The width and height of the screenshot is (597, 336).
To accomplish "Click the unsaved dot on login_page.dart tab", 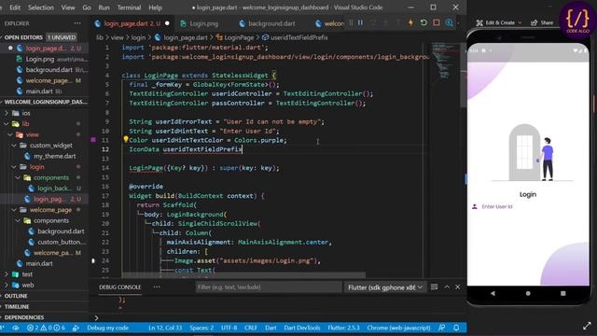I will tap(167, 23).
